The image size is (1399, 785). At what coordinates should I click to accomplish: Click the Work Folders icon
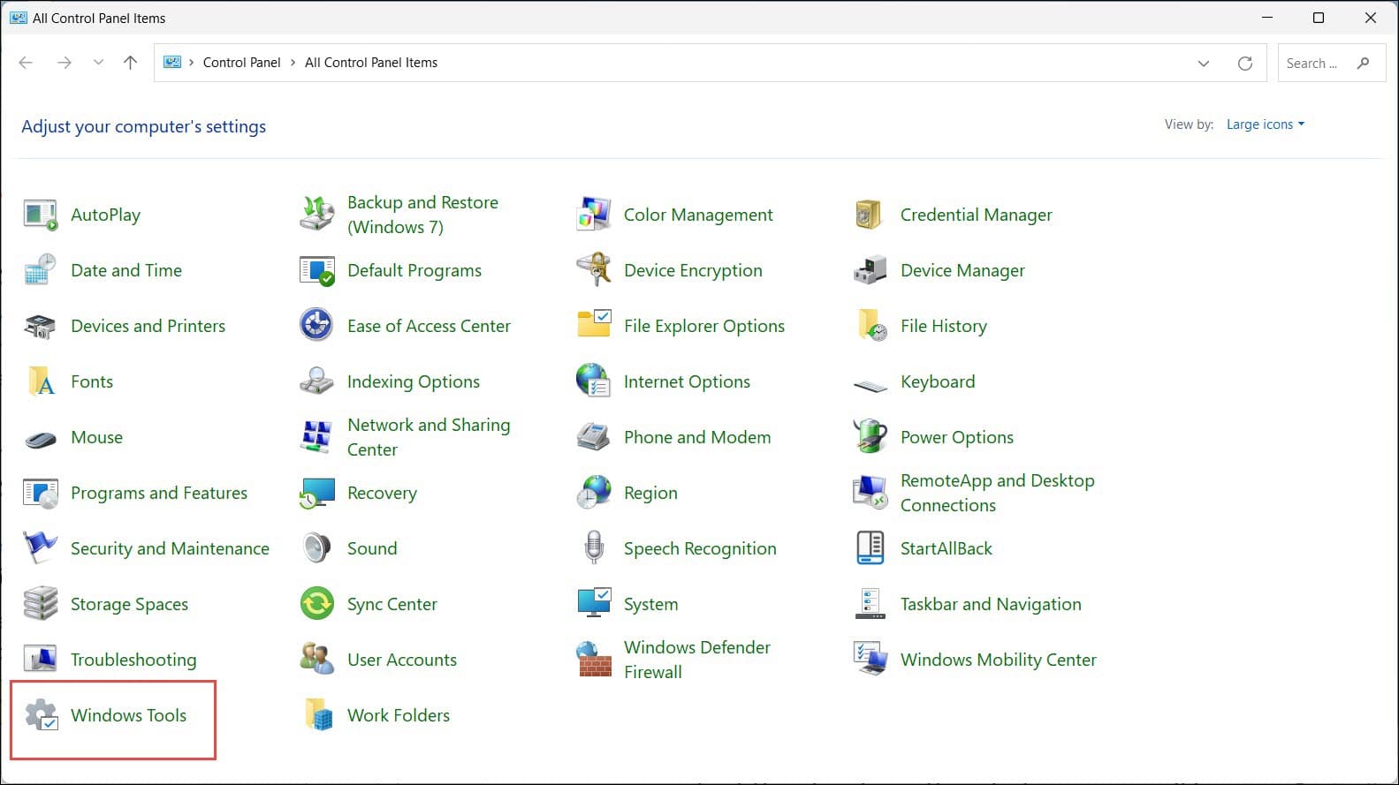(318, 715)
